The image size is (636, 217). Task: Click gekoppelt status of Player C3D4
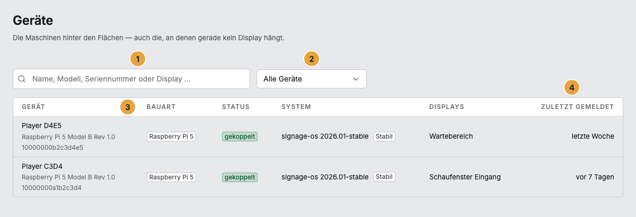[240, 177]
